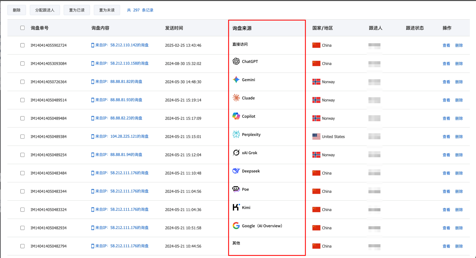This screenshot has height=258, width=476.
Task: Click the ChatGPT source icon
Action: coord(236,61)
